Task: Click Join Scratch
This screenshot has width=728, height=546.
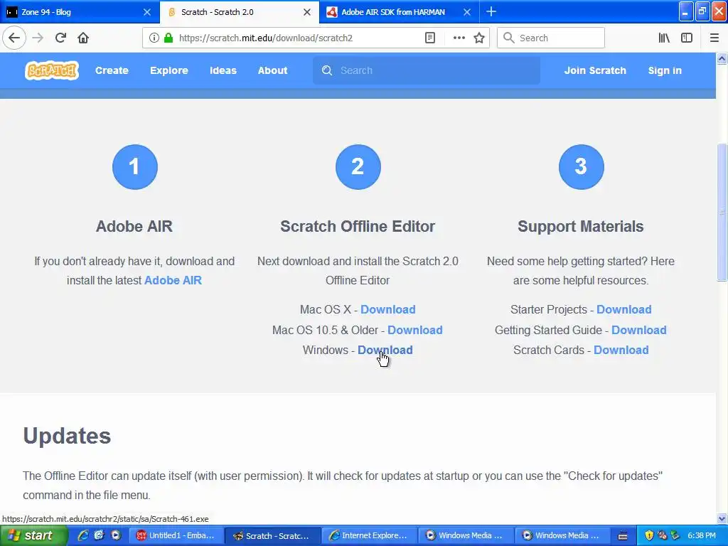Action: pos(595,70)
